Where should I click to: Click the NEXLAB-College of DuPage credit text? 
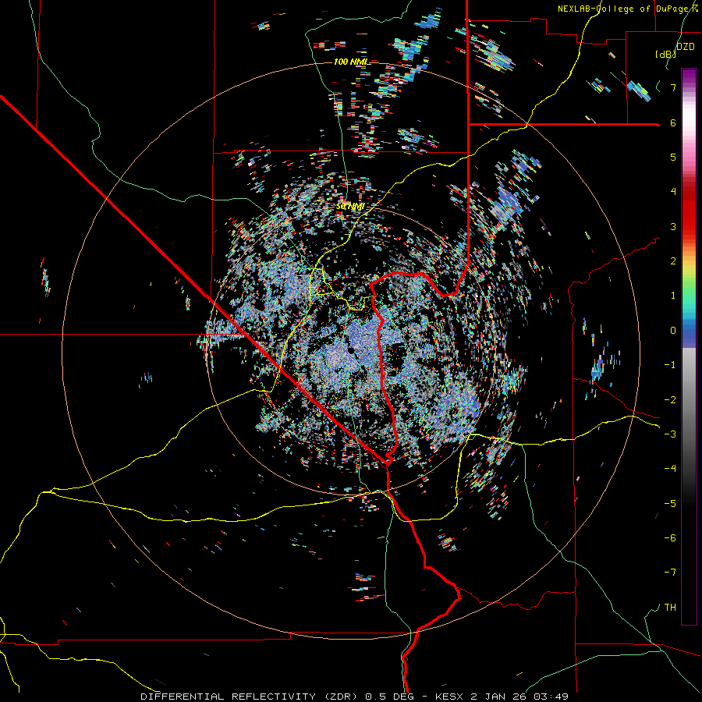(x=628, y=9)
